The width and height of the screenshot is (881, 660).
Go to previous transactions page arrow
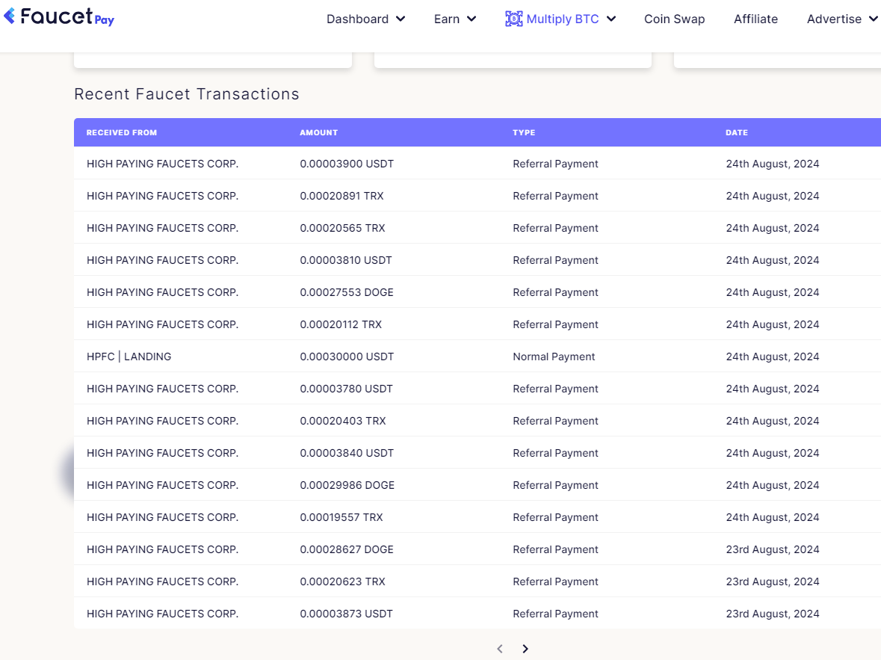tap(500, 649)
